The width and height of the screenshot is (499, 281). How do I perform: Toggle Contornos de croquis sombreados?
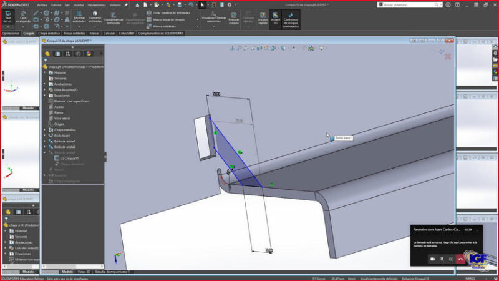click(291, 17)
